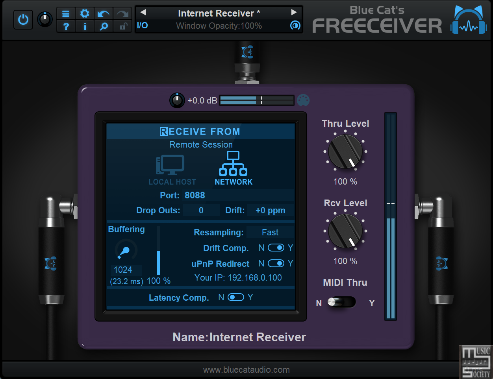The width and height of the screenshot is (493, 379).
Task: Click the RECEIVE FROM header
Action: [x=200, y=131]
